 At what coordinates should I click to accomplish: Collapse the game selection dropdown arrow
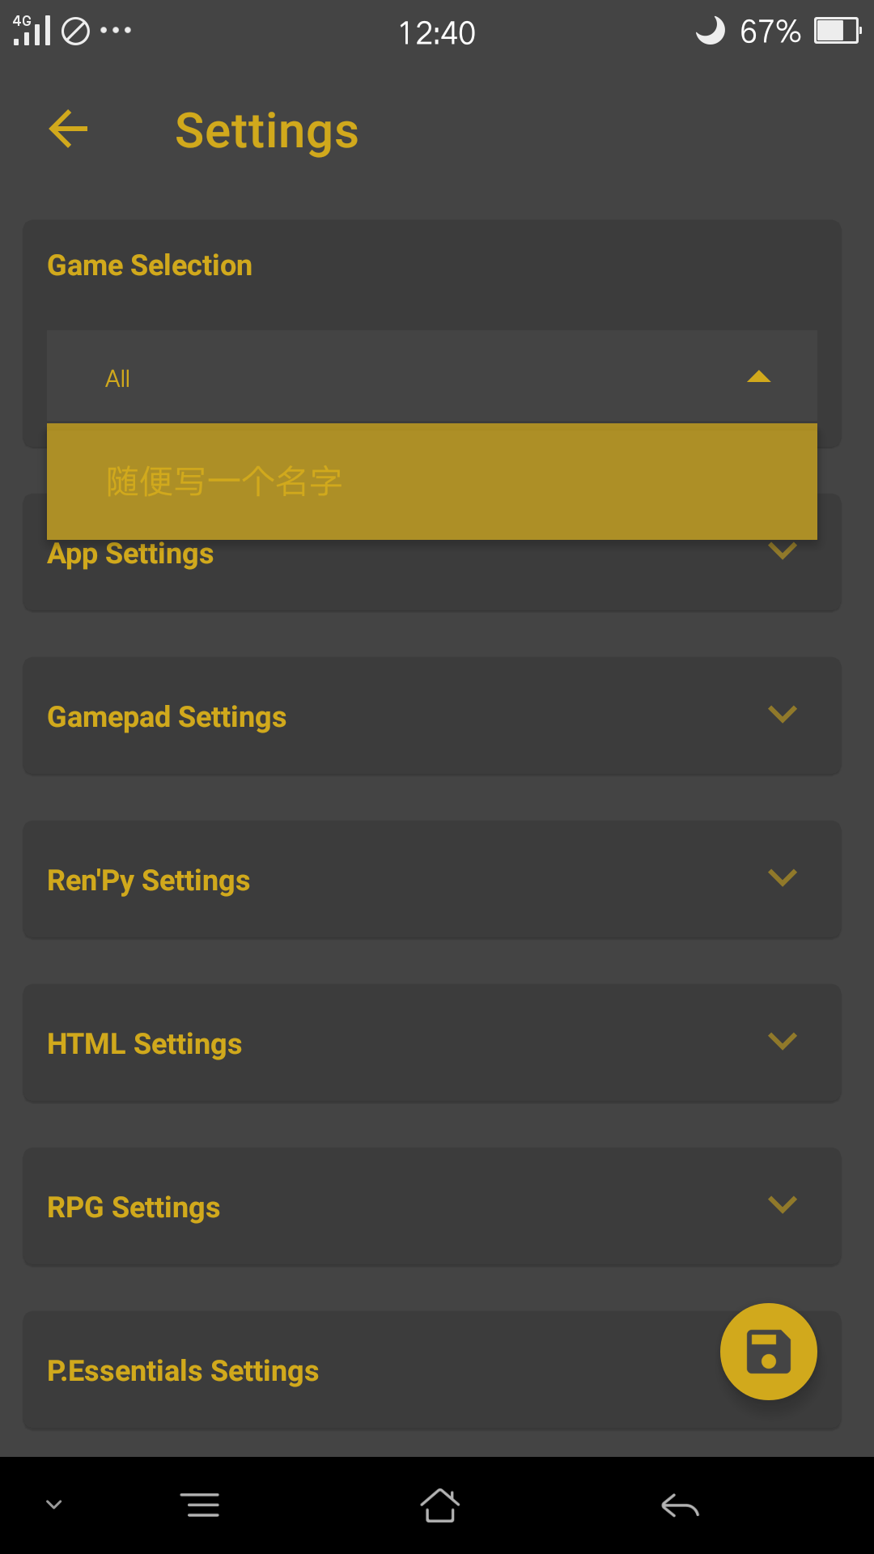pyautogui.click(x=758, y=377)
